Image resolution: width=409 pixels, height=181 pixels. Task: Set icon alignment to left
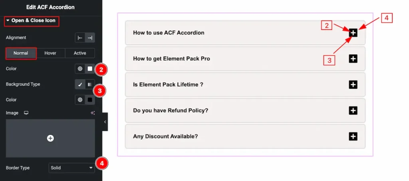(80, 38)
